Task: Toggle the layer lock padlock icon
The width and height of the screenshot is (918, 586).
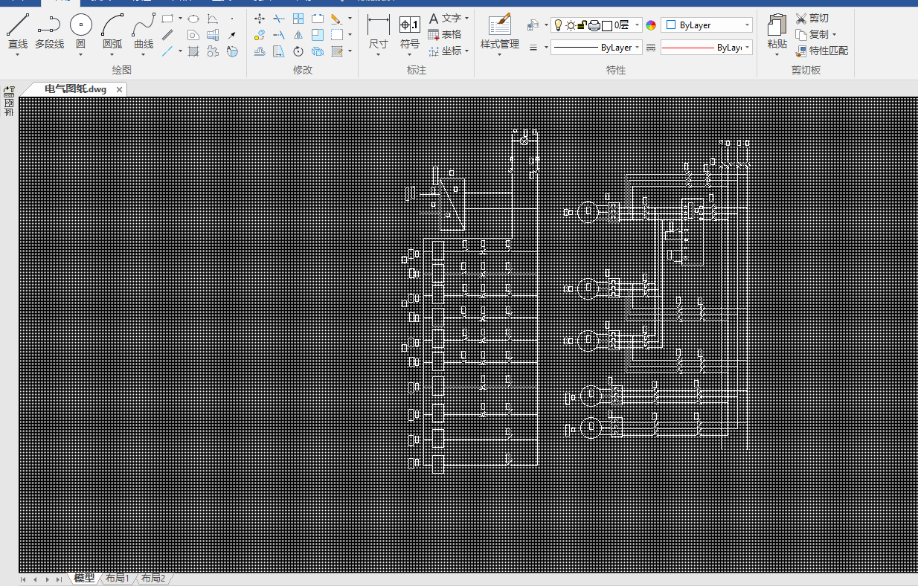Action: pyautogui.click(x=582, y=25)
